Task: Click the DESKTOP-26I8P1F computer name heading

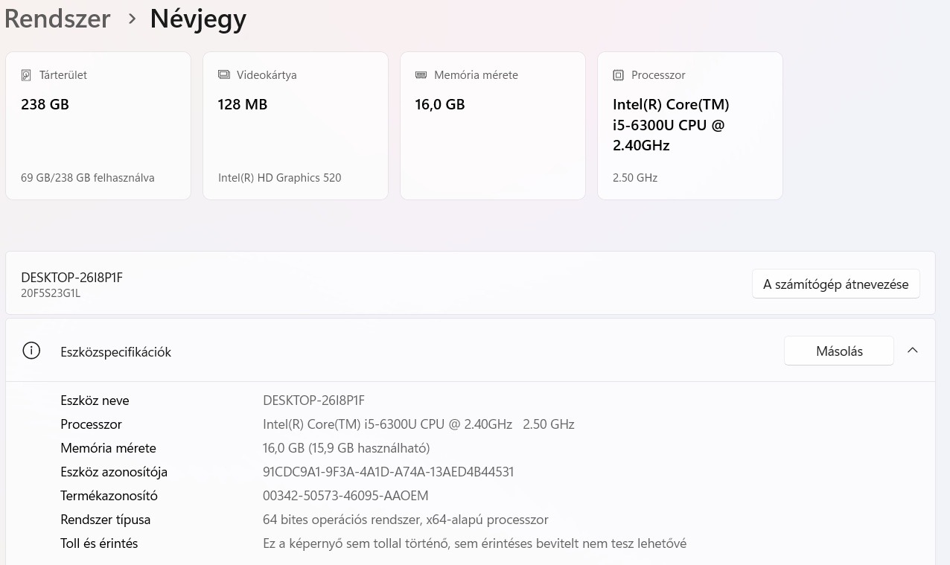Action: pos(71,278)
